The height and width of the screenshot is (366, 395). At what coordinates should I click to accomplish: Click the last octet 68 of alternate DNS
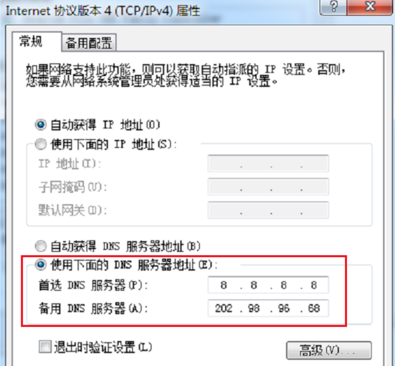click(x=314, y=308)
